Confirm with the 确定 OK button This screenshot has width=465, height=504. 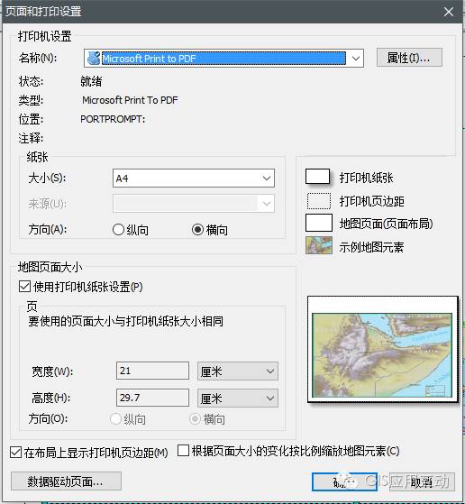coord(344,481)
